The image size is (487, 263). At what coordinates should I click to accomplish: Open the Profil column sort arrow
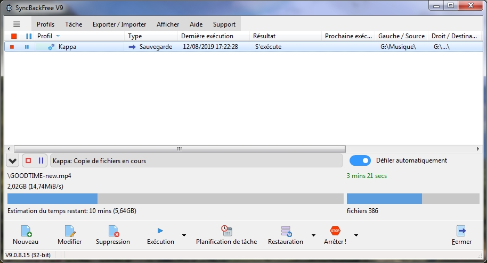tap(58, 36)
